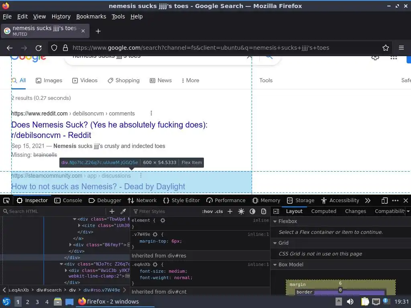Switch sidebar to Changes tab
This screenshot has width=411, height=308.
(356, 211)
